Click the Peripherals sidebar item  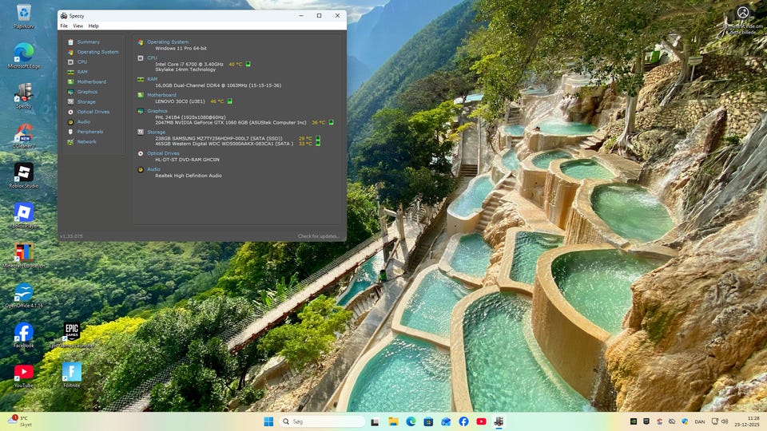(x=89, y=132)
